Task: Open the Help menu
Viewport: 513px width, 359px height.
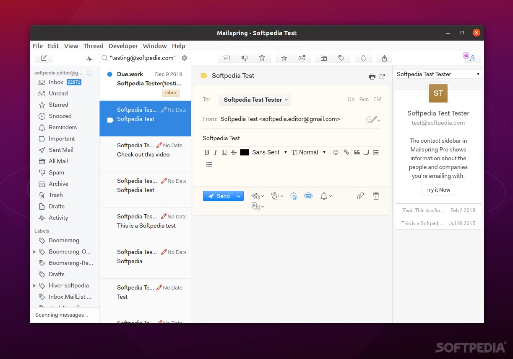Action: coord(179,46)
